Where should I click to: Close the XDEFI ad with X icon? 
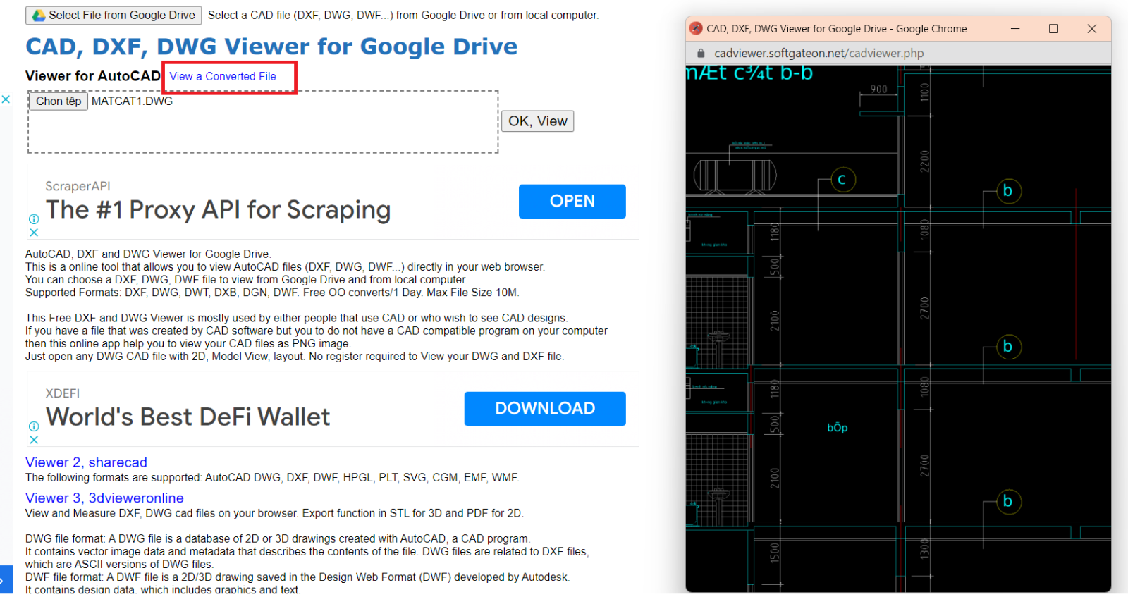point(34,440)
